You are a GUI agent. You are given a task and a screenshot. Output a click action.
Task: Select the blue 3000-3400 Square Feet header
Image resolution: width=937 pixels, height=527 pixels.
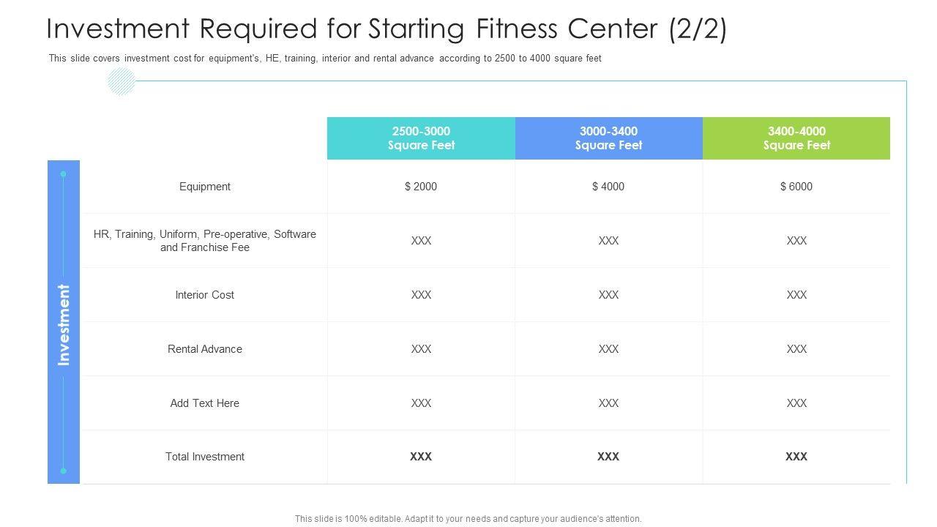click(x=608, y=138)
